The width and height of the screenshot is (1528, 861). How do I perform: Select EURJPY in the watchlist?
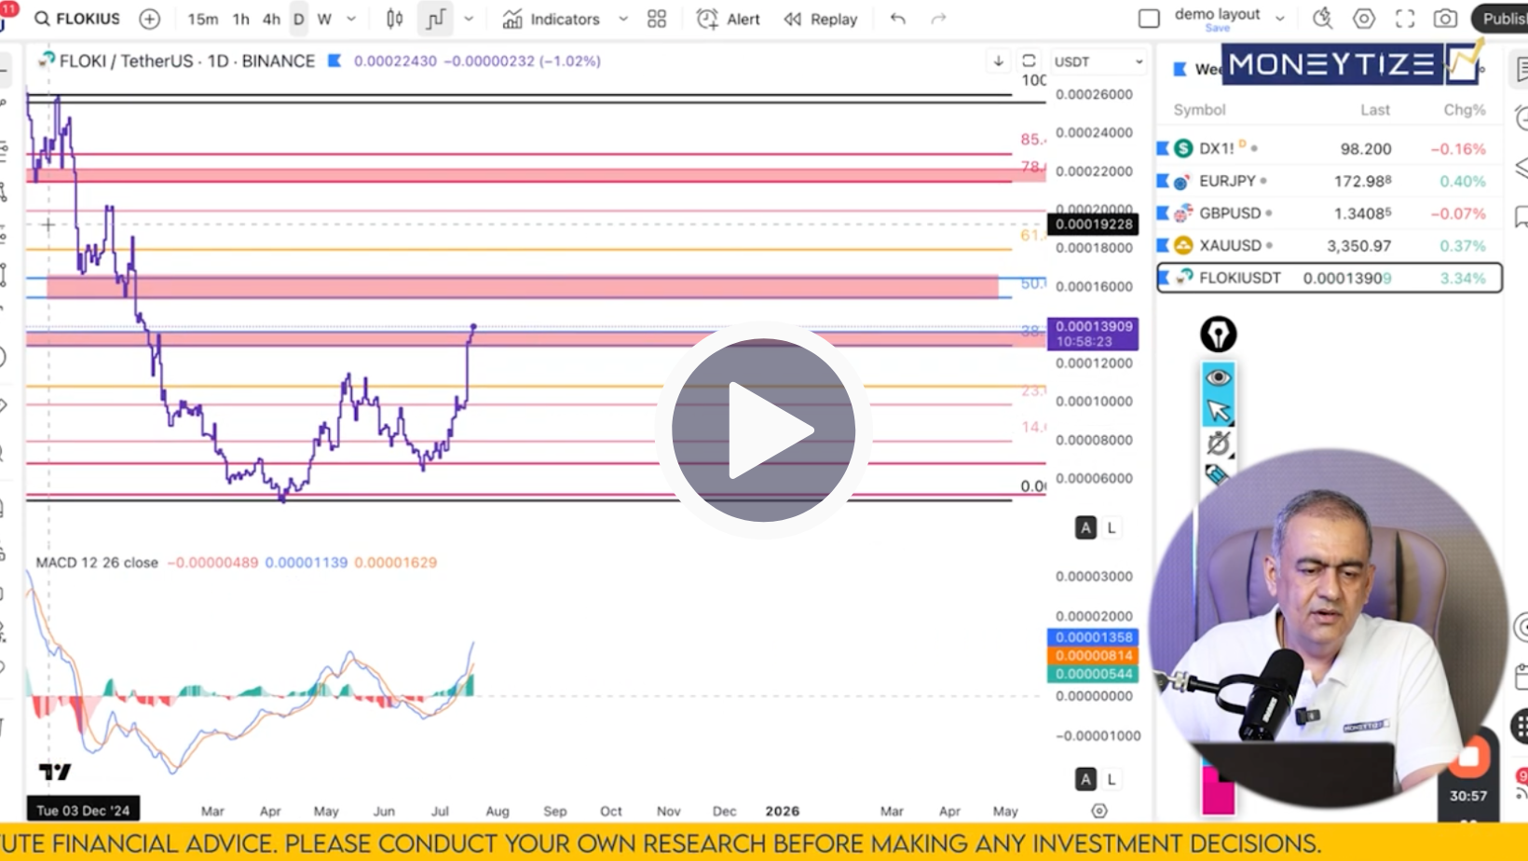point(1329,181)
